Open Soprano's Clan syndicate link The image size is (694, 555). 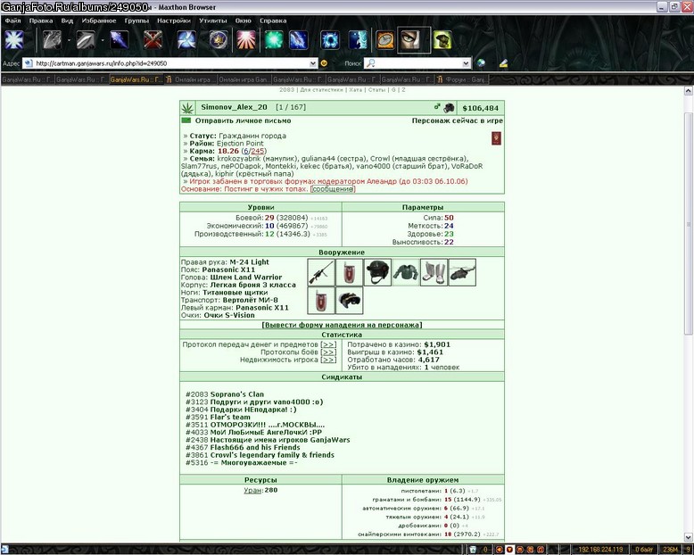pyautogui.click(x=236, y=394)
